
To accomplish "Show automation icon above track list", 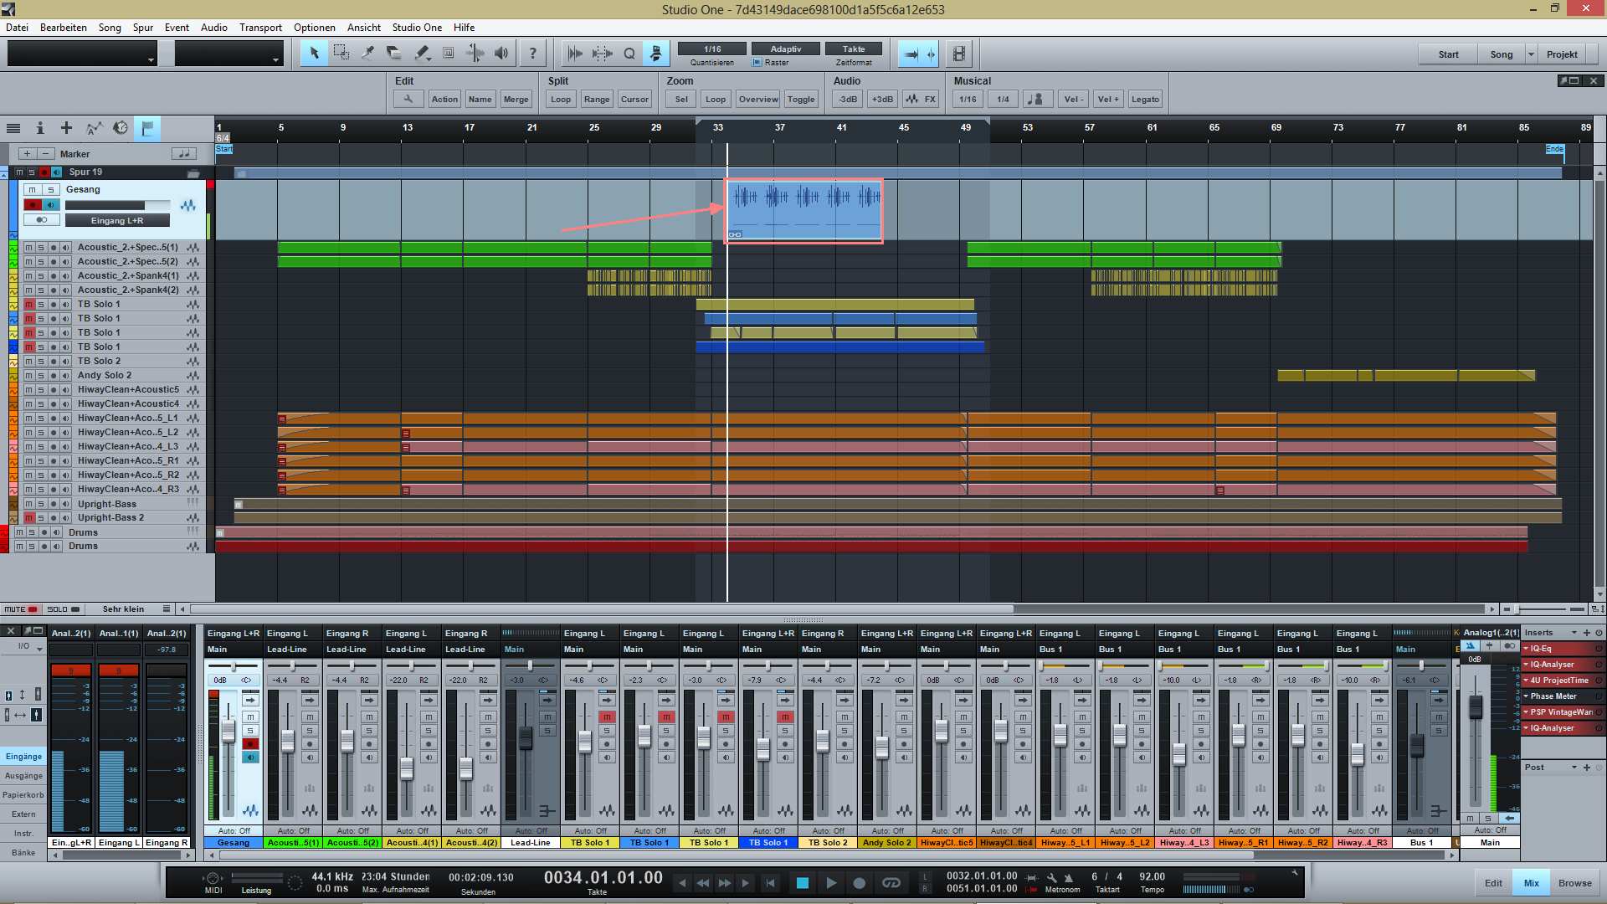I will coord(94,128).
